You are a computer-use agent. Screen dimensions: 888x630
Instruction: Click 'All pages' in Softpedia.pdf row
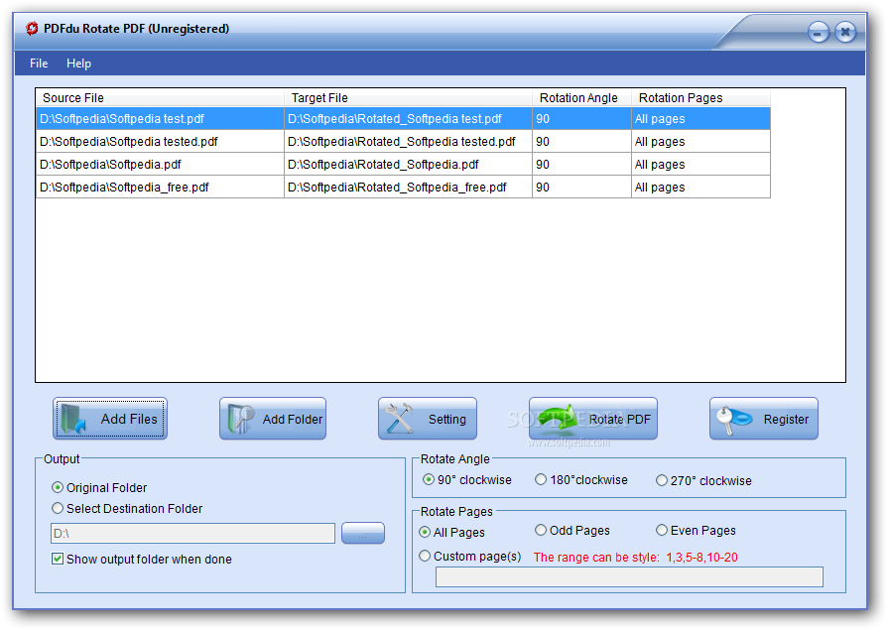pyautogui.click(x=701, y=165)
